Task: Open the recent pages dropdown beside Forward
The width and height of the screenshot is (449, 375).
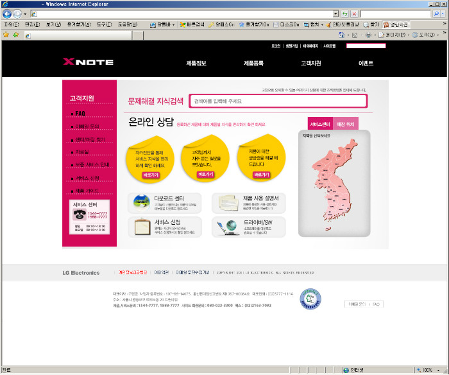Action: click(25, 13)
